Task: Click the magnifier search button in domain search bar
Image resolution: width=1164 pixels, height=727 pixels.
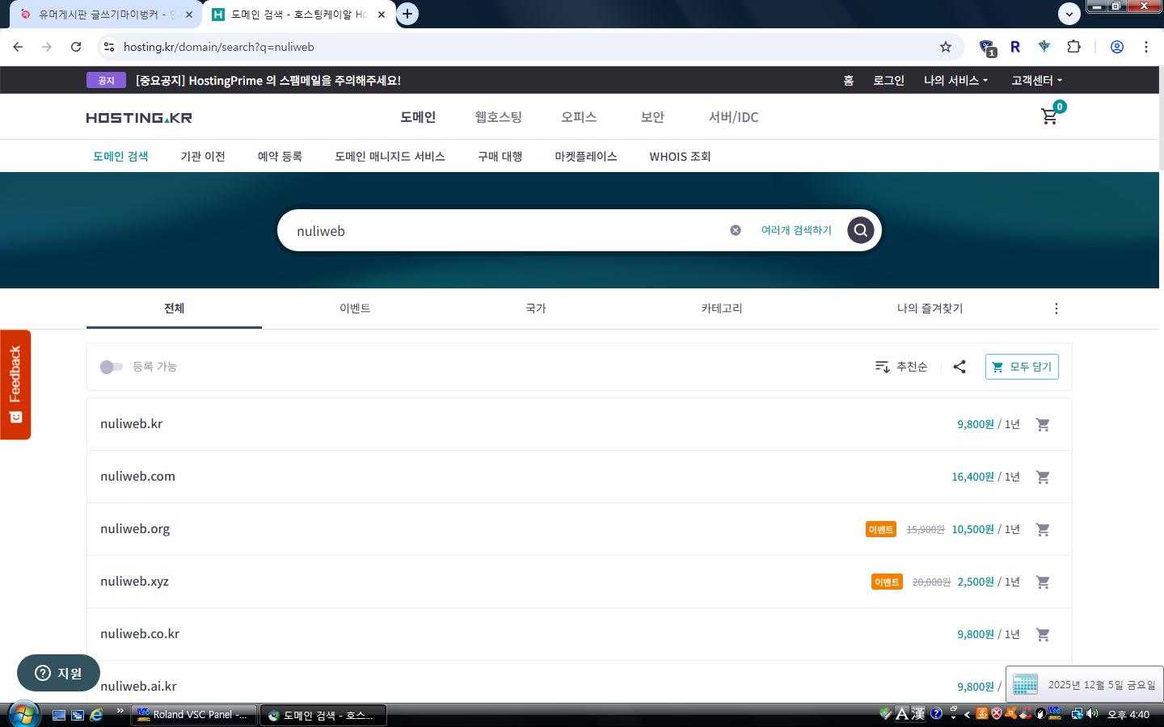Action: point(860,230)
